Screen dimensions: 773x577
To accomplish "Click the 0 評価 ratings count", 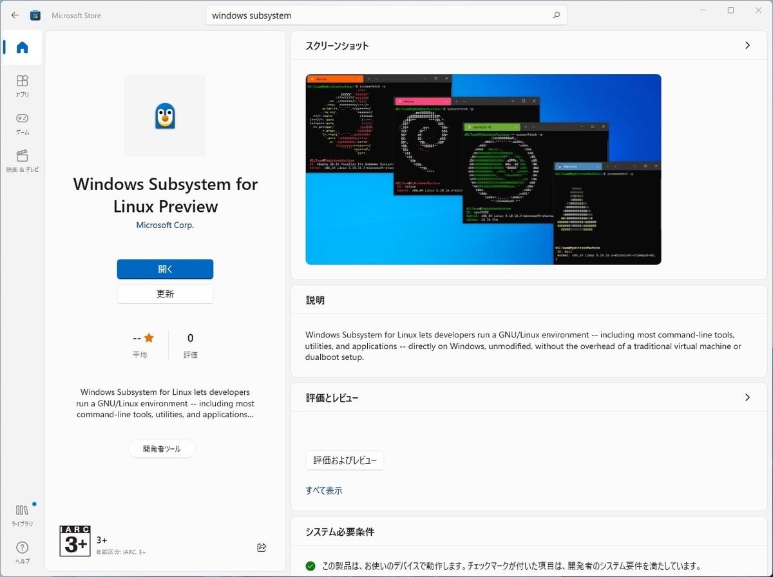I will pyautogui.click(x=191, y=346).
